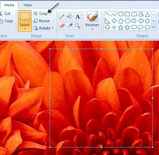Pick the Curve shape

(114, 14)
